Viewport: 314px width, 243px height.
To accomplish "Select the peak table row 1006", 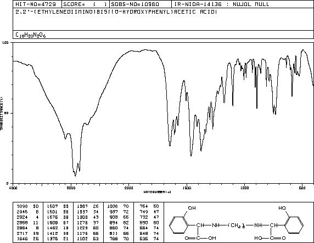I will [x=118, y=206].
